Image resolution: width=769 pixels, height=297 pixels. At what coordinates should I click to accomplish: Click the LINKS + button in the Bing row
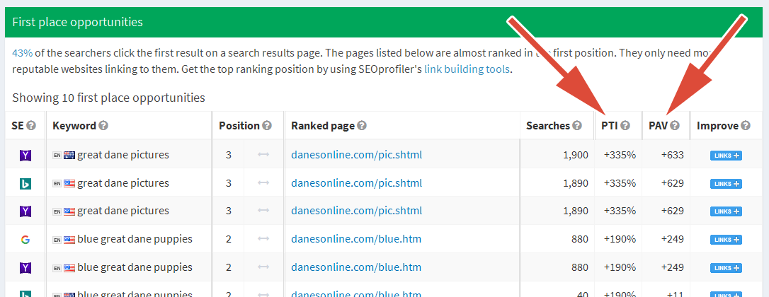tap(726, 184)
